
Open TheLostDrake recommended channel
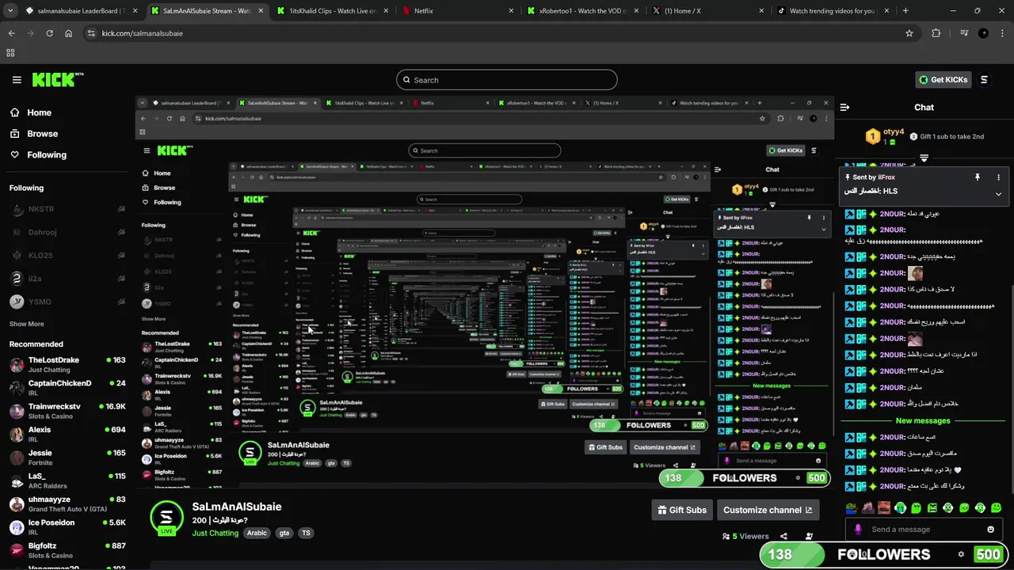pyautogui.click(x=67, y=365)
